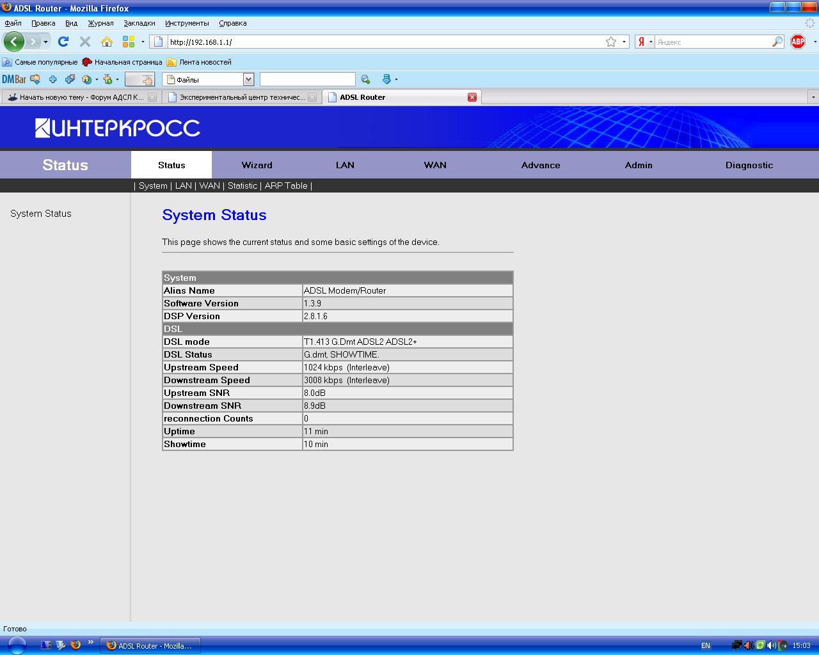Open the Закладки menu

(139, 23)
